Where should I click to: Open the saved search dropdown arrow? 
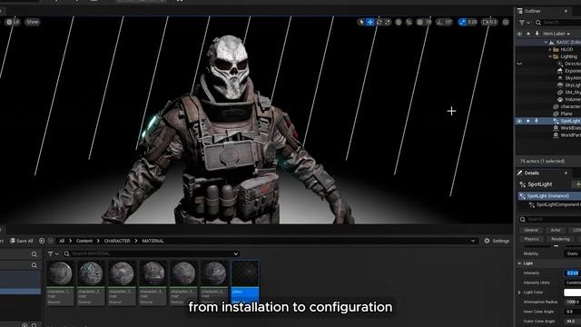click(236, 254)
